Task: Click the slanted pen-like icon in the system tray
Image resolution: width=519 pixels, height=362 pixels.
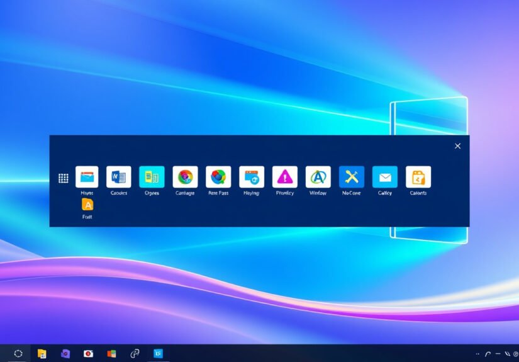Action: (x=508, y=354)
